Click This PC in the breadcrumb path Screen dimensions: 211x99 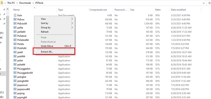coord(11,3)
